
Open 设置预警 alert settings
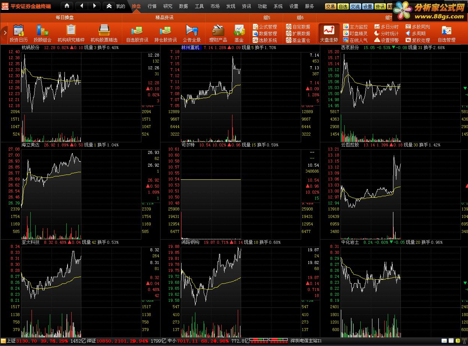click(387, 40)
